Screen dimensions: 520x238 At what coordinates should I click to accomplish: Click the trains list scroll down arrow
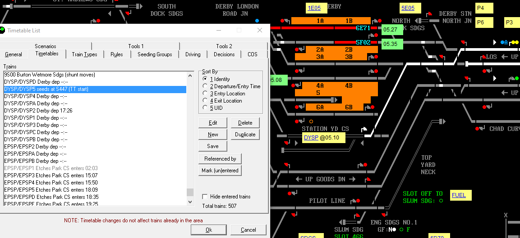click(190, 202)
